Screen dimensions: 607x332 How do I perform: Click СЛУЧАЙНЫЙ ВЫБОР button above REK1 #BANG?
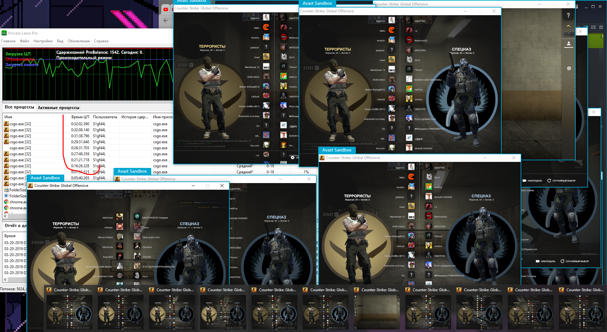(561, 181)
